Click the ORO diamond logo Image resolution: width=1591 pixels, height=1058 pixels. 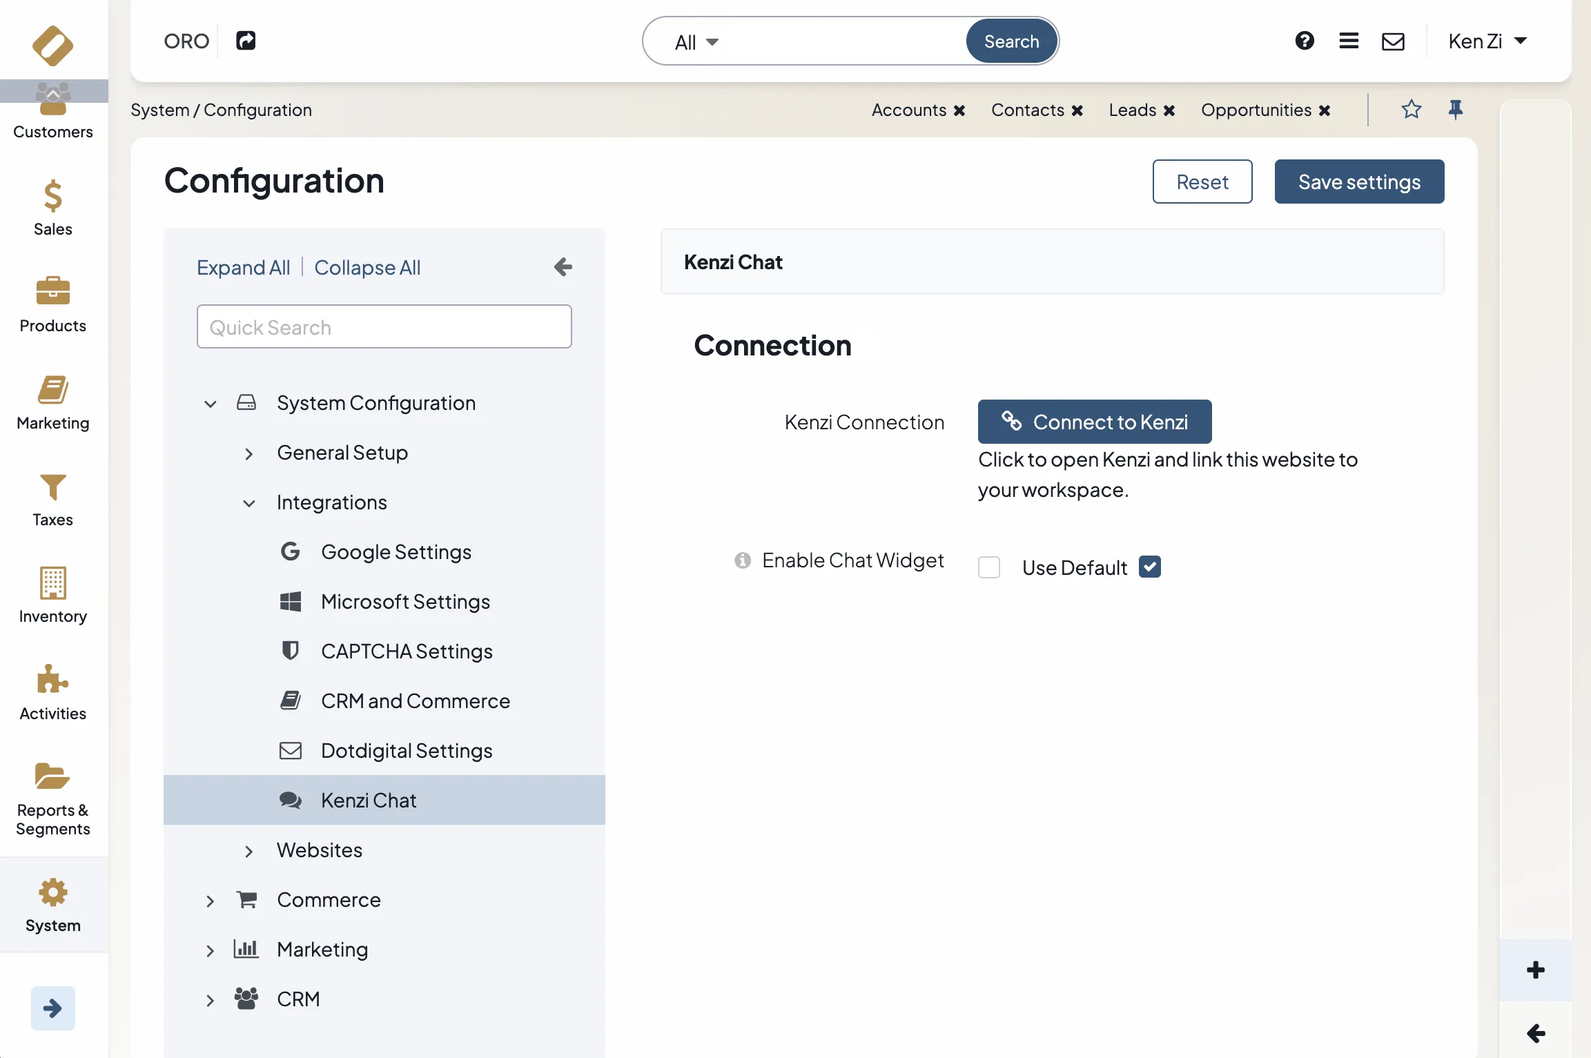[52, 46]
